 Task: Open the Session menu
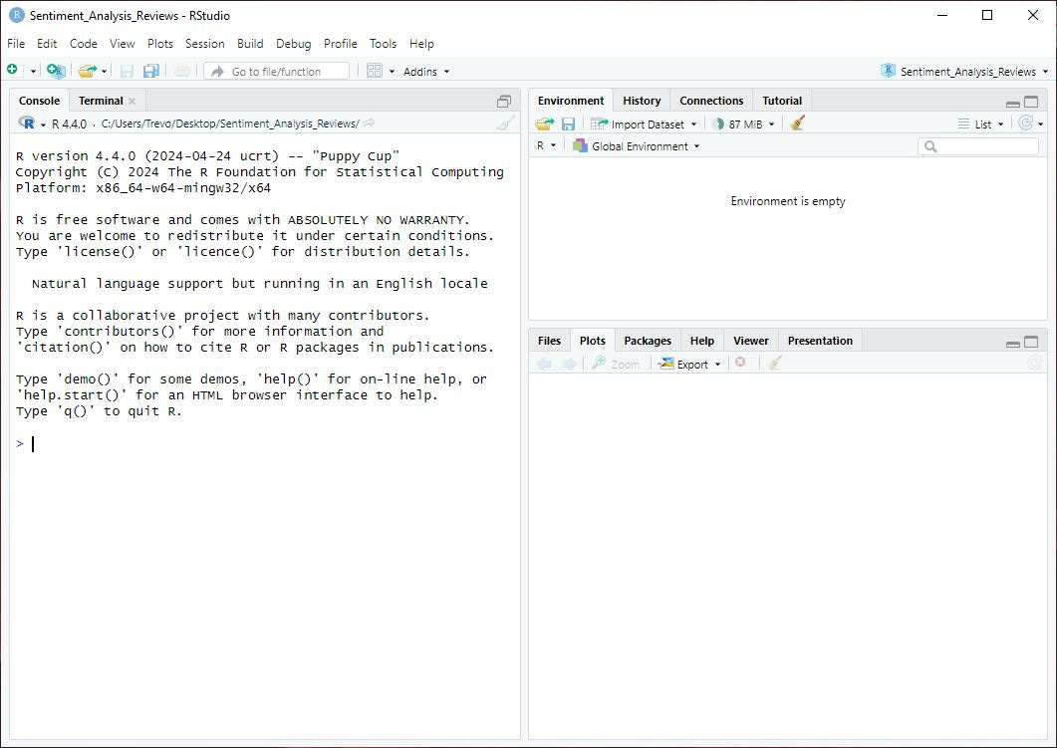(x=205, y=44)
